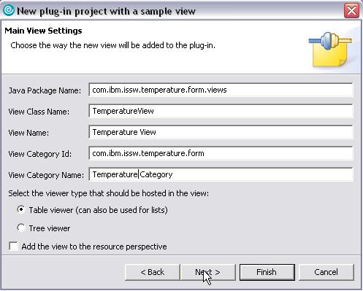Image resolution: width=363 pixels, height=291 pixels.
Task: Click the Main View Settings heading
Action: pyautogui.click(x=43, y=31)
